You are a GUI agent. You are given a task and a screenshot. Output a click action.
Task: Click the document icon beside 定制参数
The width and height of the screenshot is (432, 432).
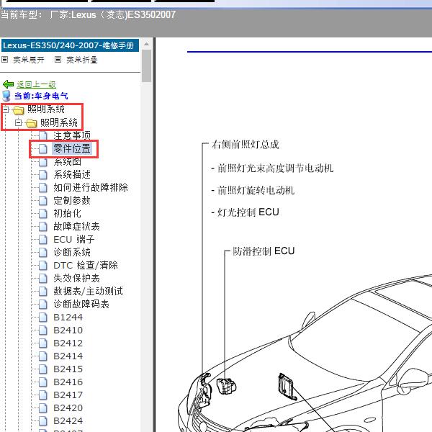point(43,200)
